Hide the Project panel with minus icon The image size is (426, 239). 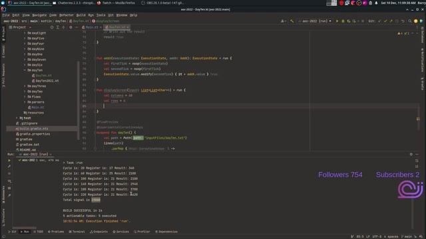77,27
